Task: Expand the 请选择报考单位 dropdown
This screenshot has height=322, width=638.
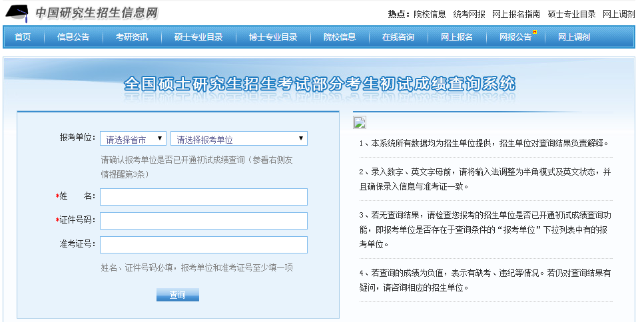Action: click(x=239, y=138)
